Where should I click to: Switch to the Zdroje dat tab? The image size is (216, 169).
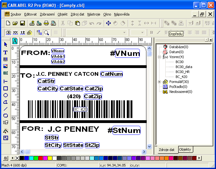[x=167, y=150]
